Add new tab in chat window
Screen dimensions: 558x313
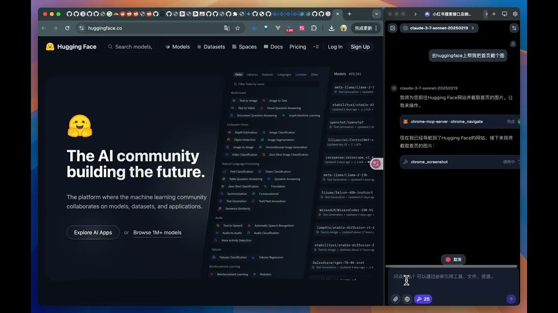point(494,14)
